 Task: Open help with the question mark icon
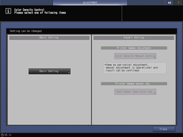(178, 2)
